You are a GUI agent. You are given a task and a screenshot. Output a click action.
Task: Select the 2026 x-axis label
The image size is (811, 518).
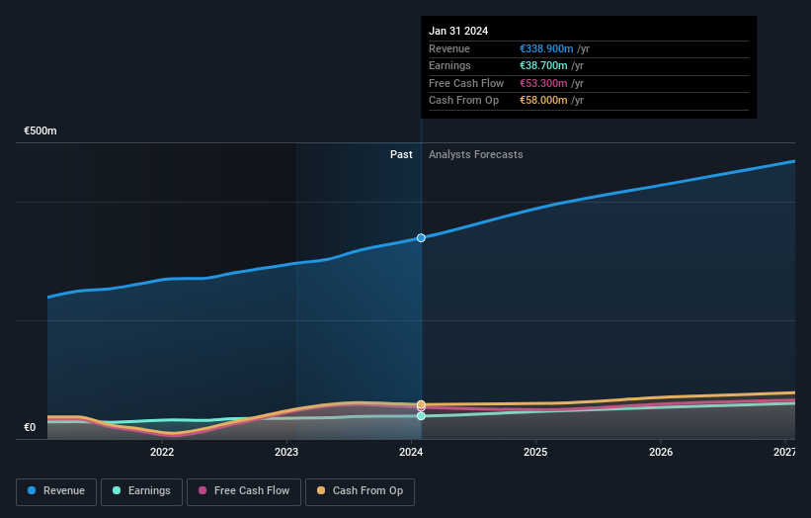pos(661,453)
